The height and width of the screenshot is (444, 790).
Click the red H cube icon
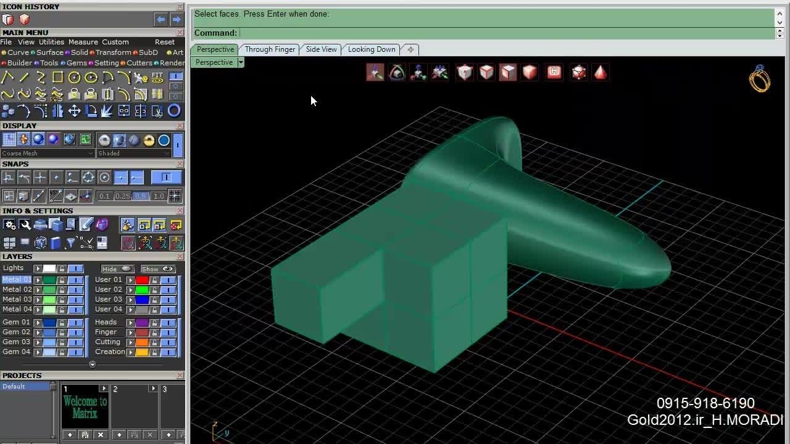[x=554, y=72]
